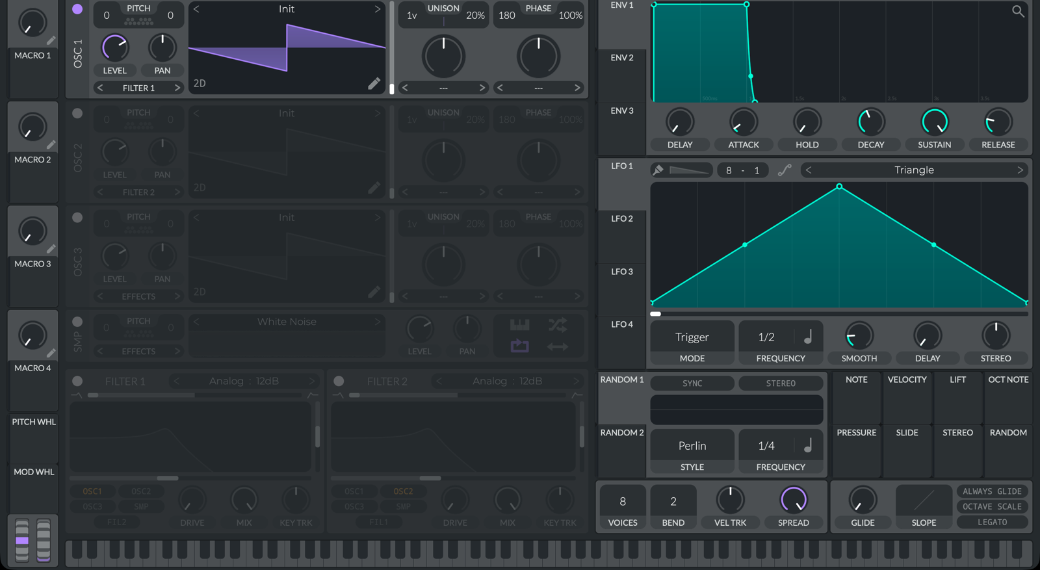Viewport: 1040px width, 570px height.
Task: Choose next OSC 1 filter routing destination
Action: point(177,88)
